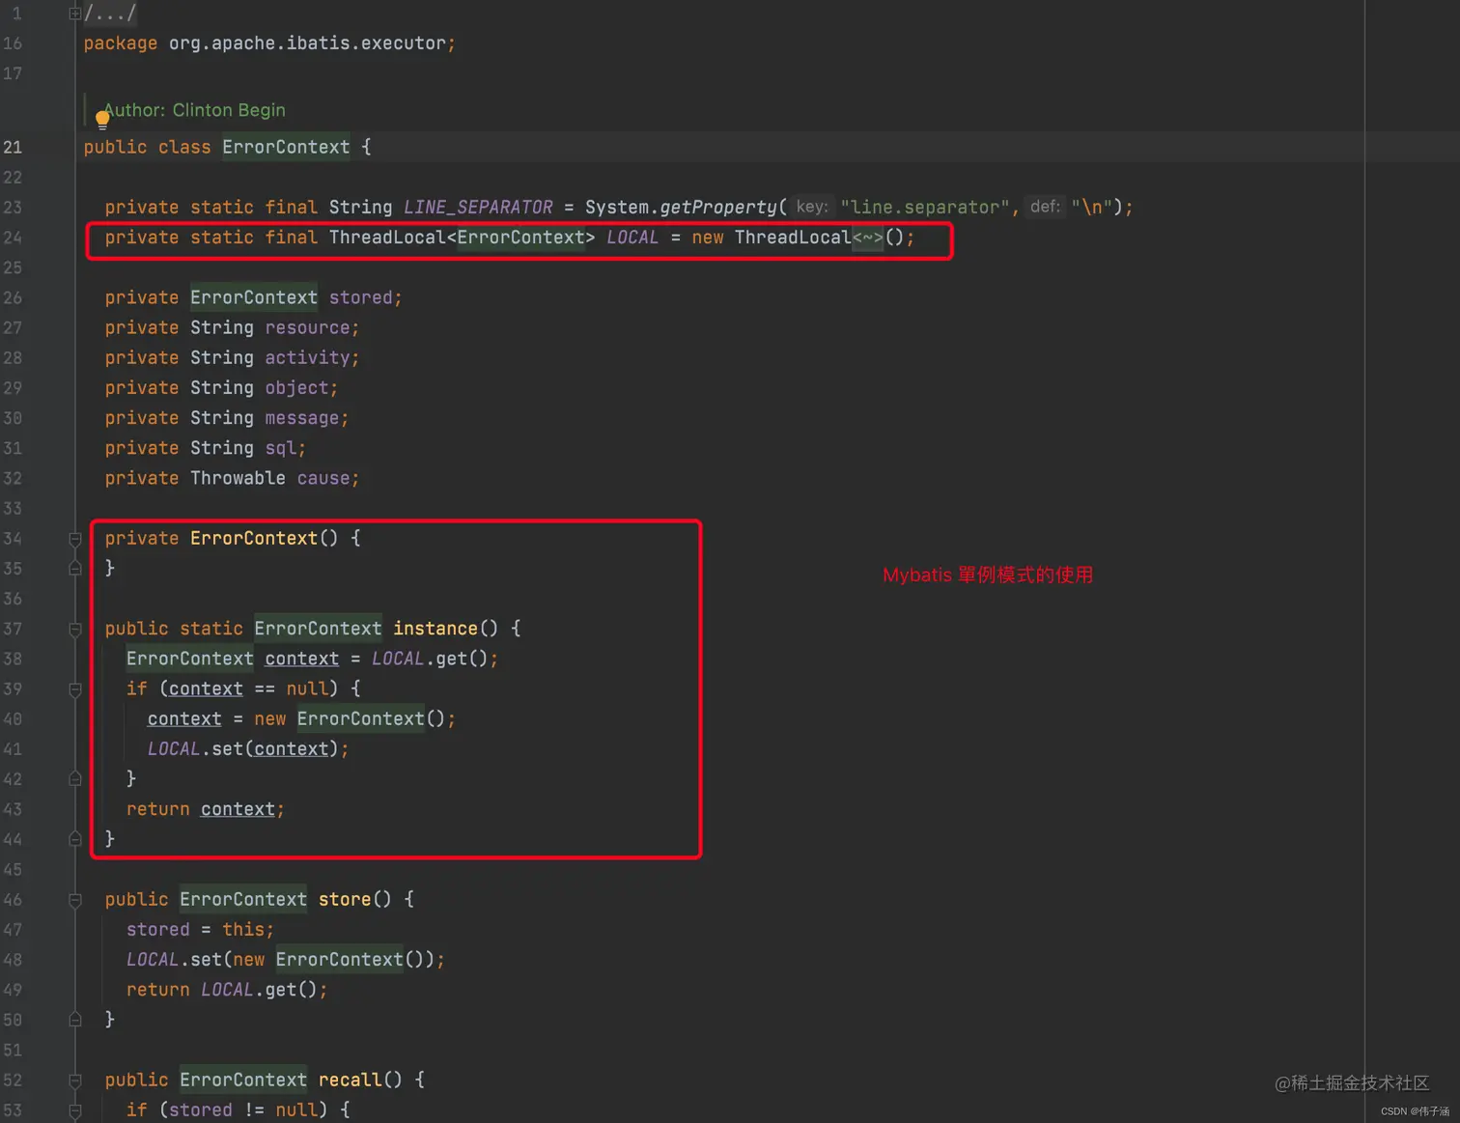Image resolution: width=1460 pixels, height=1123 pixels.
Task: Click the 'cause' field name on line 32
Action: 323,478
